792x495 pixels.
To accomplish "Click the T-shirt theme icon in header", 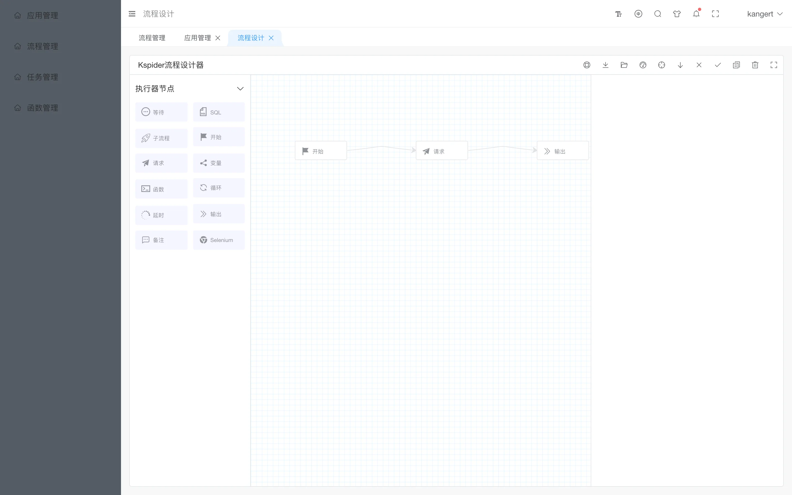I will tap(677, 14).
